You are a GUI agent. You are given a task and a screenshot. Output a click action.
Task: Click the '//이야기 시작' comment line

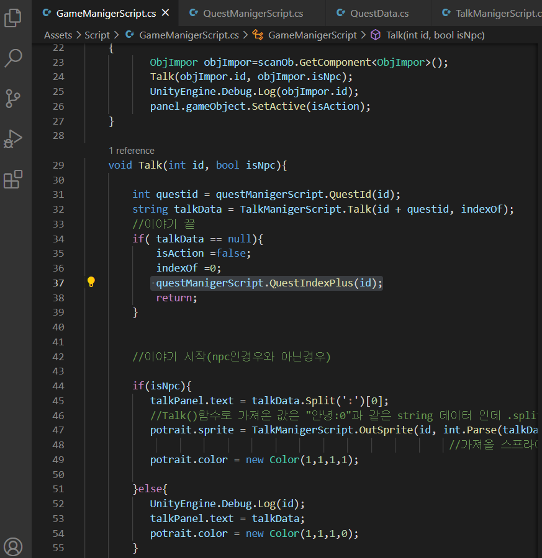[x=232, y=356]
